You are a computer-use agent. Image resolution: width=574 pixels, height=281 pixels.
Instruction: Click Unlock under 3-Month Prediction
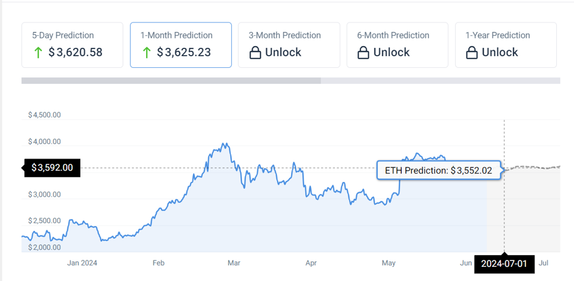(x=283, y=53)
